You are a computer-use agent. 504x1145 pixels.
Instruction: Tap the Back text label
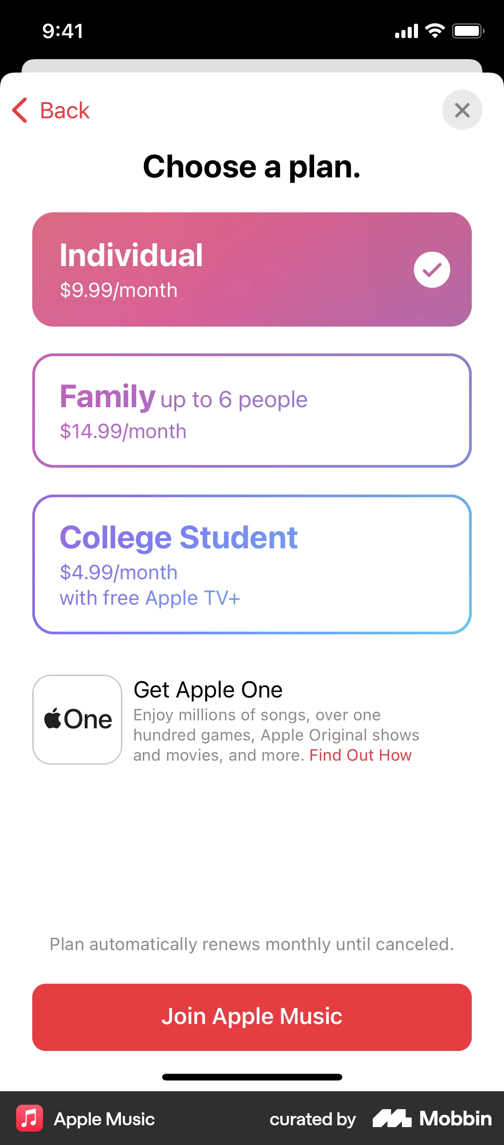tap(65, 111)
